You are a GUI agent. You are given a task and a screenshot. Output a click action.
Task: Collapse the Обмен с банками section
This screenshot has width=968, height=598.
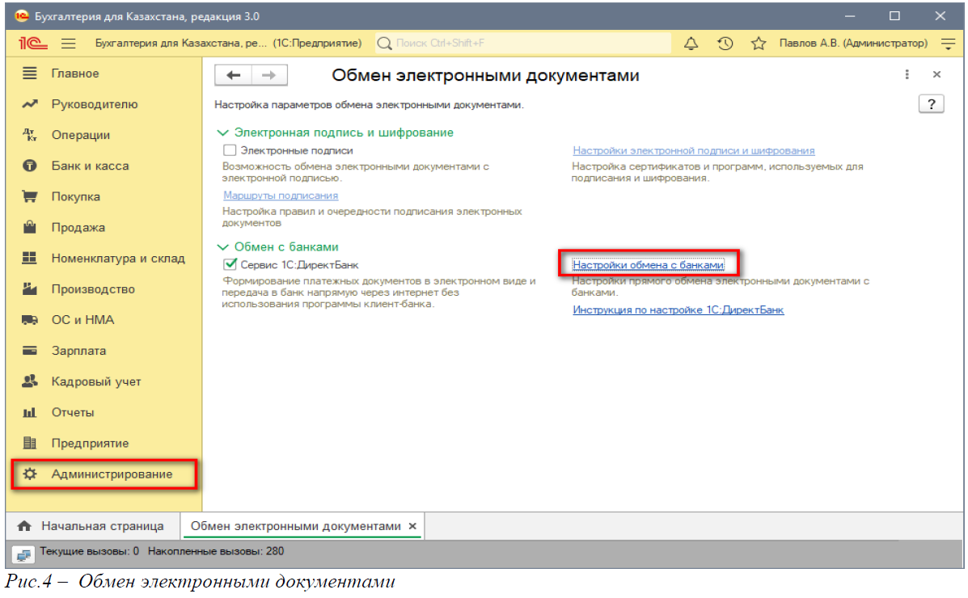[223, 247]
